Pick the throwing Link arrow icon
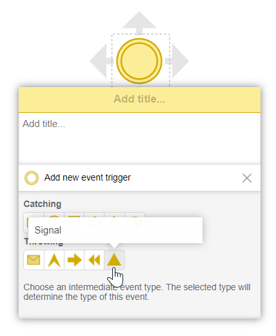This screenshot has height=336, width=276. tap(74, 260)
